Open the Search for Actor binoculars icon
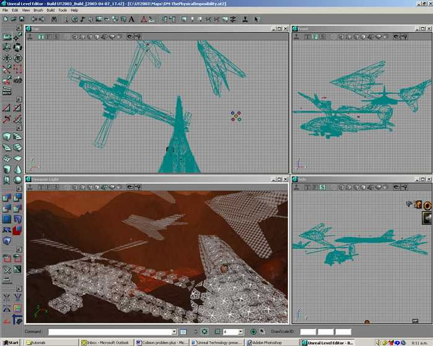This screenshot has height=346, width=433. [x=55, y=19]
